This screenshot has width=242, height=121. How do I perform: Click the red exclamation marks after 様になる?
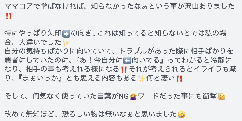(x=124, y=70)
